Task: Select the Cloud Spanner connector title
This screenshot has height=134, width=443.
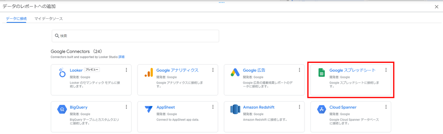Action: click(343, 107)
